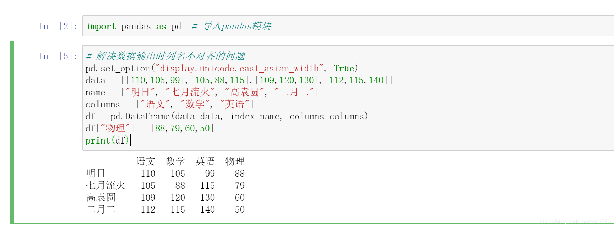Click value 110 in the 明日 row
The image size is (614, 228).
tap(148, 174)
